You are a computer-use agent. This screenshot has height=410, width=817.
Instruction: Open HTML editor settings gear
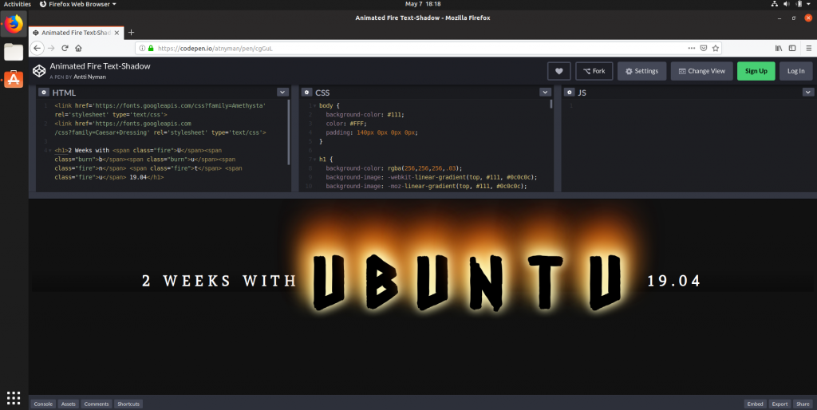click(x=44, y=93)
